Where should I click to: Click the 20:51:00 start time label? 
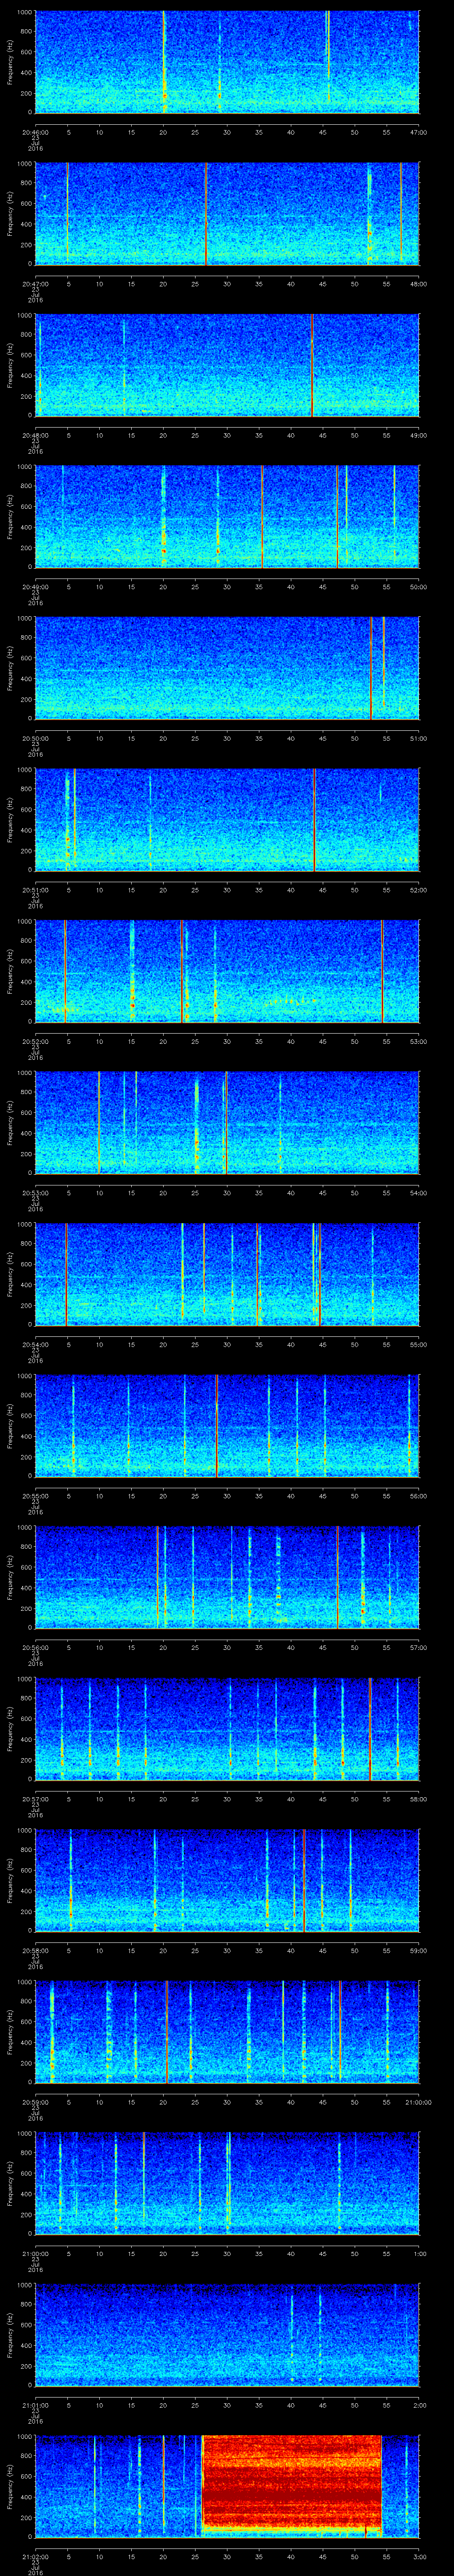[35, 890]
